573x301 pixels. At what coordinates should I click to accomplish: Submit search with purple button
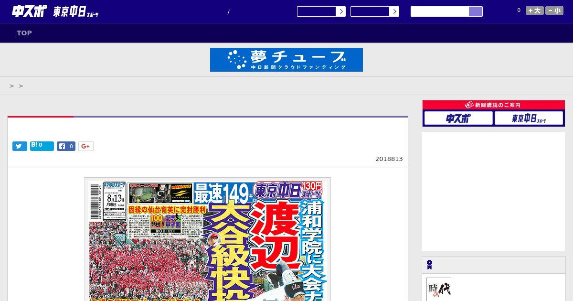point(476,11)
